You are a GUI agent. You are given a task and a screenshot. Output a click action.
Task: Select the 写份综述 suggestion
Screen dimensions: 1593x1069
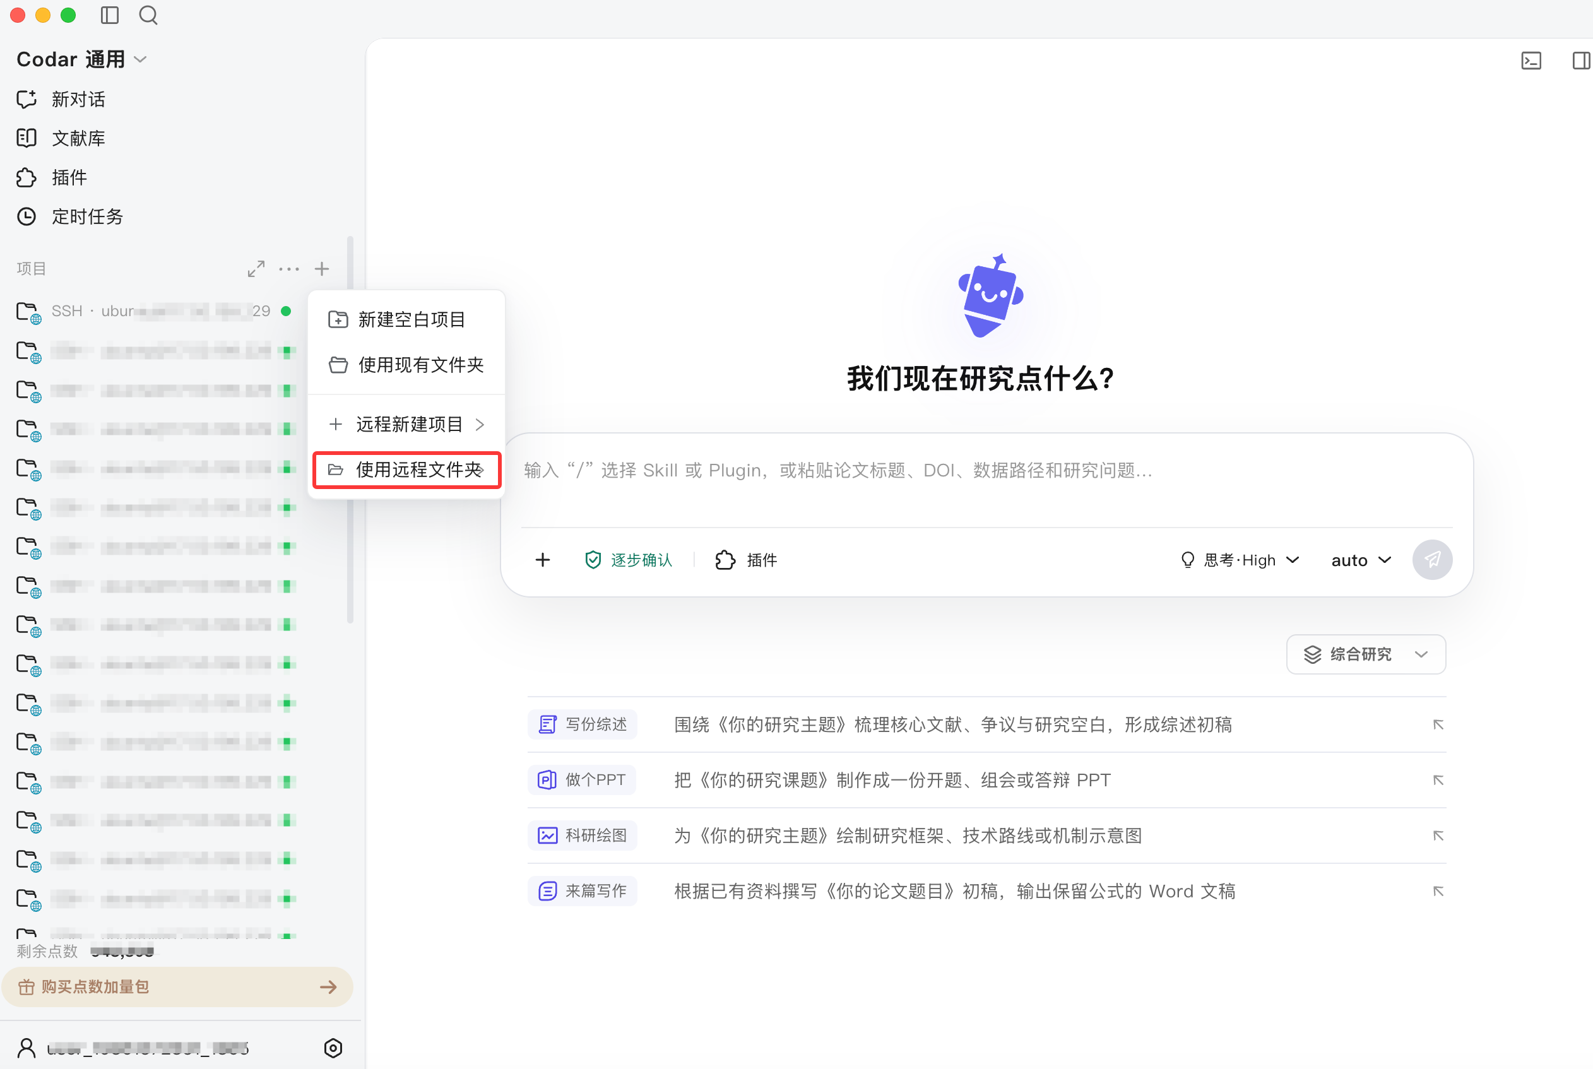(583, 724)
